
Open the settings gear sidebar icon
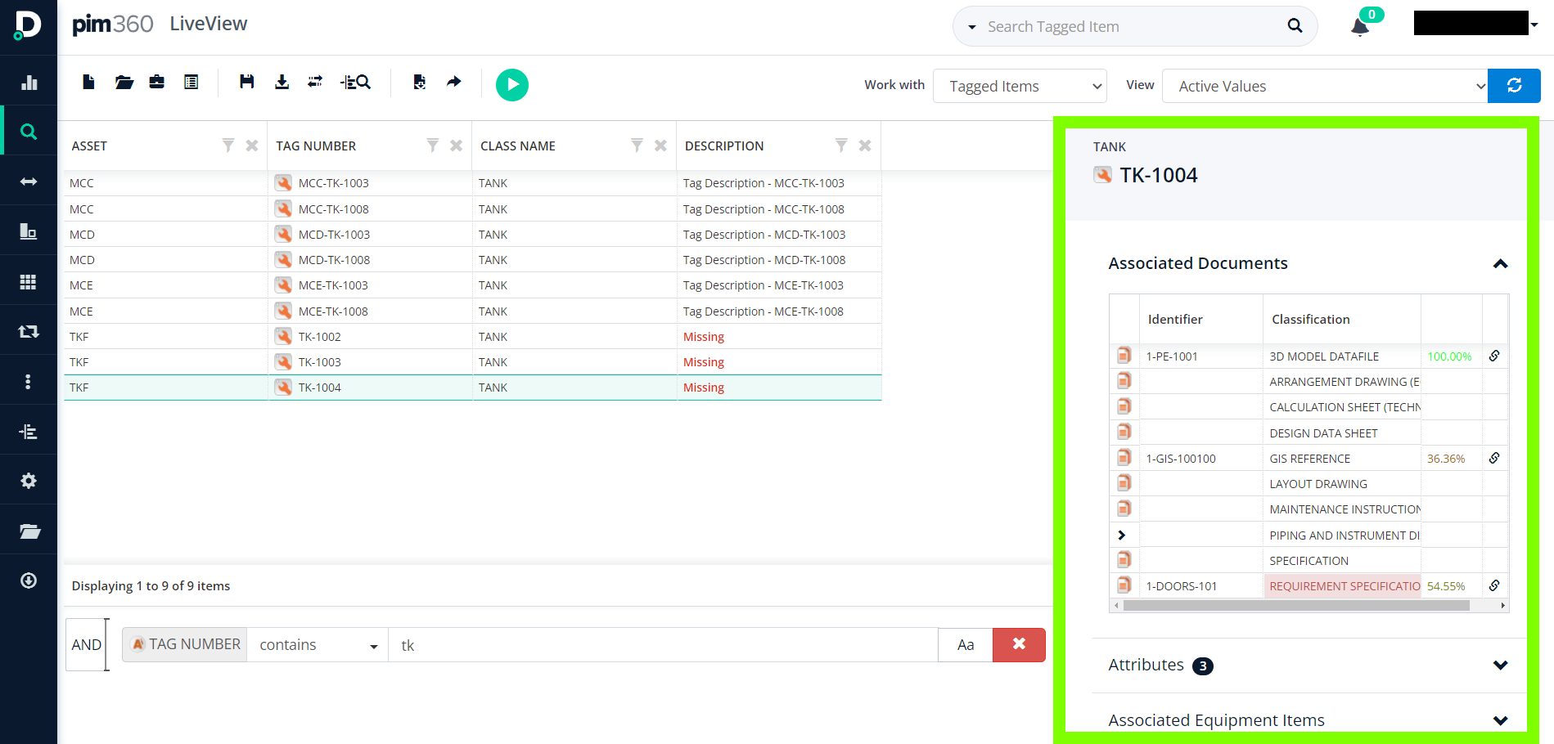[x=29, y=481]
